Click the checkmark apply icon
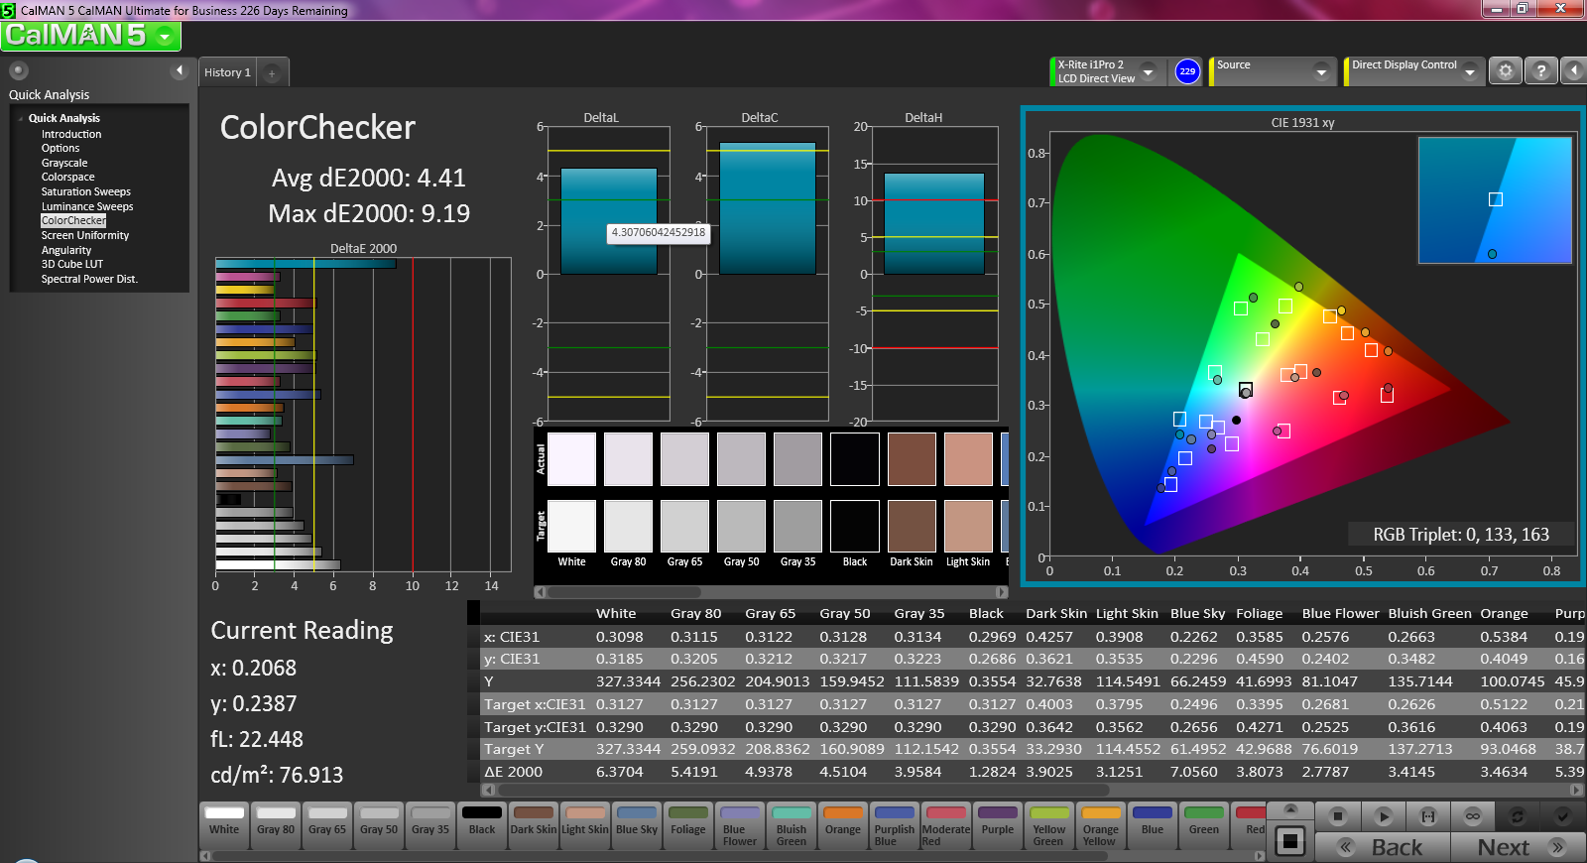 point(1562,816)
